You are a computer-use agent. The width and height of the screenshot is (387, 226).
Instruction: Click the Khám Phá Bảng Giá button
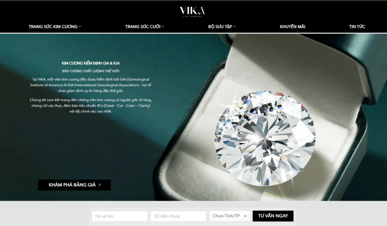pyautogui.click(x=74, y=185)
